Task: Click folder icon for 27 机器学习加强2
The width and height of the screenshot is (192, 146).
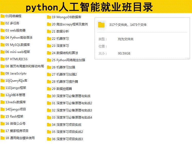Action: pyautogui.click(x=49, y=75)
